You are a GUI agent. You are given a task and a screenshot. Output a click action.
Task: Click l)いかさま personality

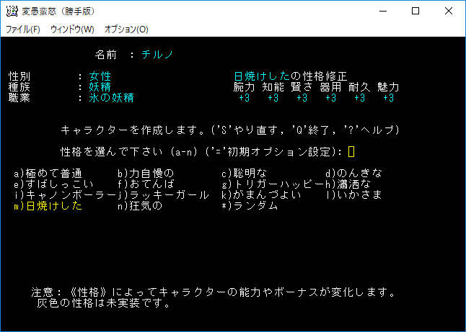353,195
